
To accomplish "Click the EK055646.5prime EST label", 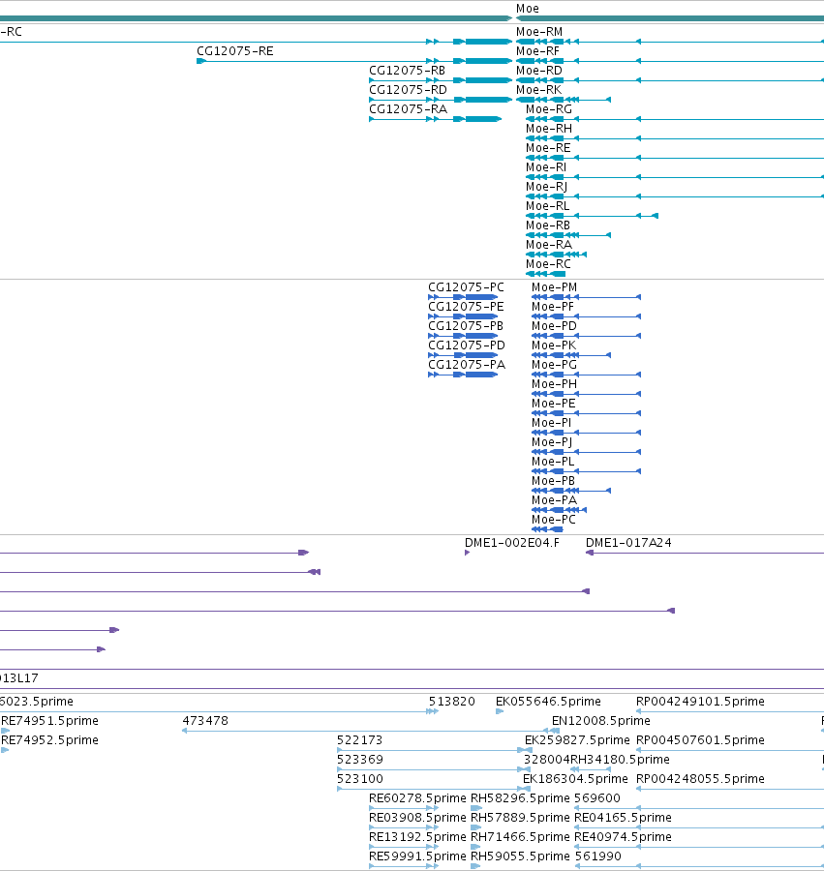I will coord(548,703).
